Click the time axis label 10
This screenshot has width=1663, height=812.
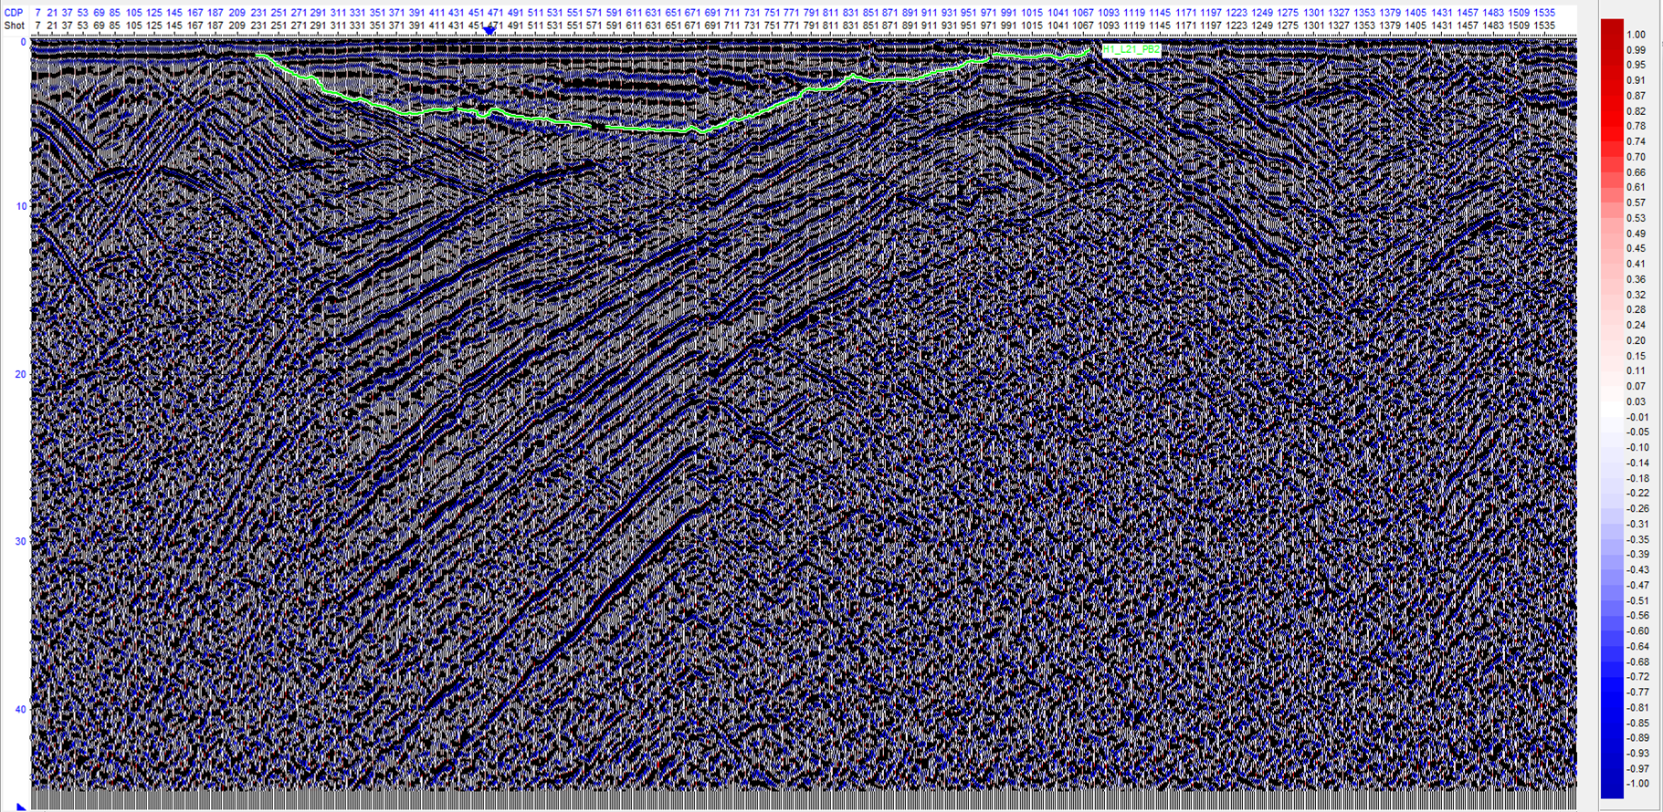pyautogui.click(x=21, y=206)
